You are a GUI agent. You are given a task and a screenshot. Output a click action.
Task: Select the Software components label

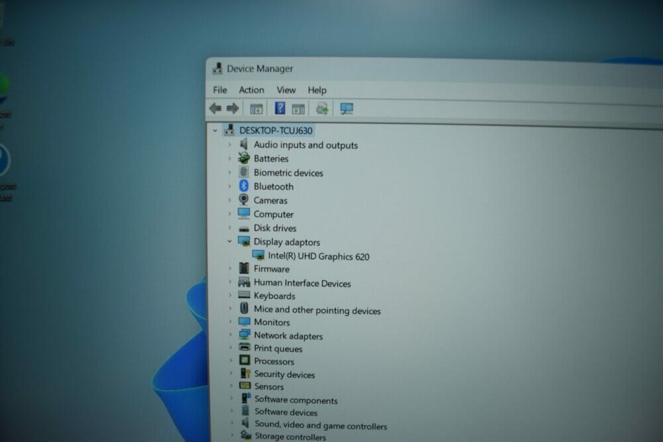coord(296,400)
